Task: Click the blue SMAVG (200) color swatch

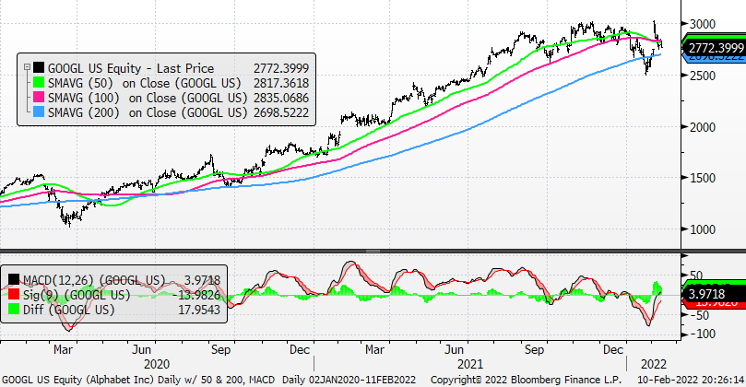Action: [x=39, y=112]
